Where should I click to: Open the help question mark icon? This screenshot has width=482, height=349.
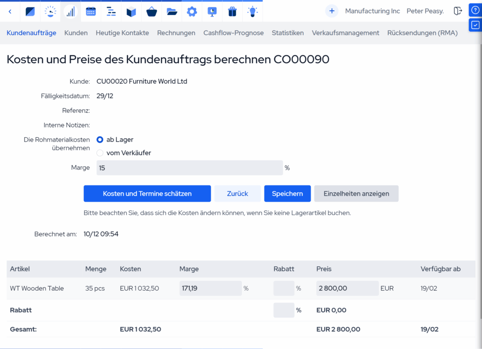(x=475, y=10)
